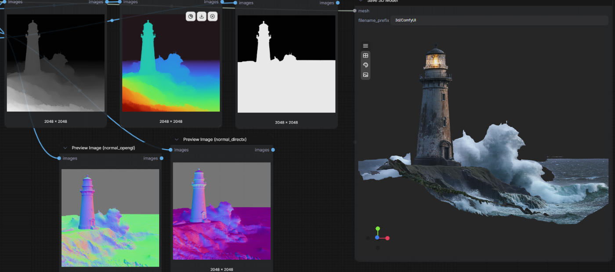This screenshot has width=615, height=272.
Task: Select the mesh input port
Action: click(355, 11)
